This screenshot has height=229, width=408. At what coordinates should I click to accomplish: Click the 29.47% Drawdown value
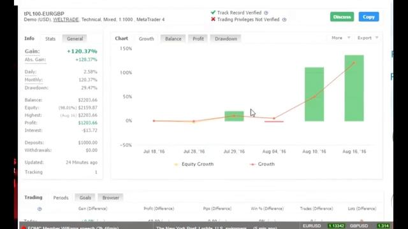click(89, 88)
